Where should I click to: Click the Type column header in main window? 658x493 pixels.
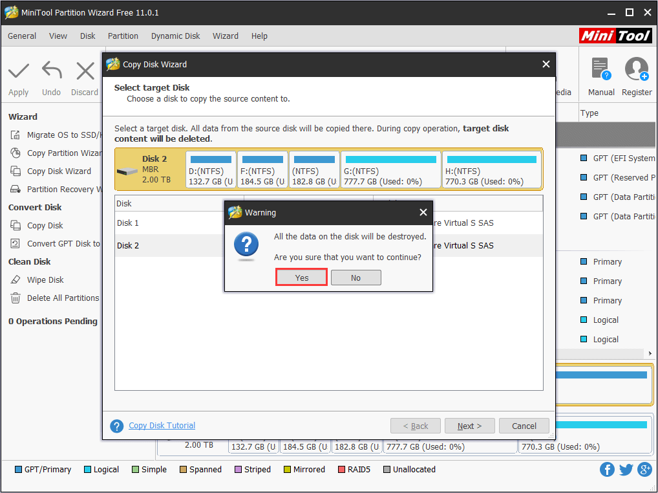(589, 113)
